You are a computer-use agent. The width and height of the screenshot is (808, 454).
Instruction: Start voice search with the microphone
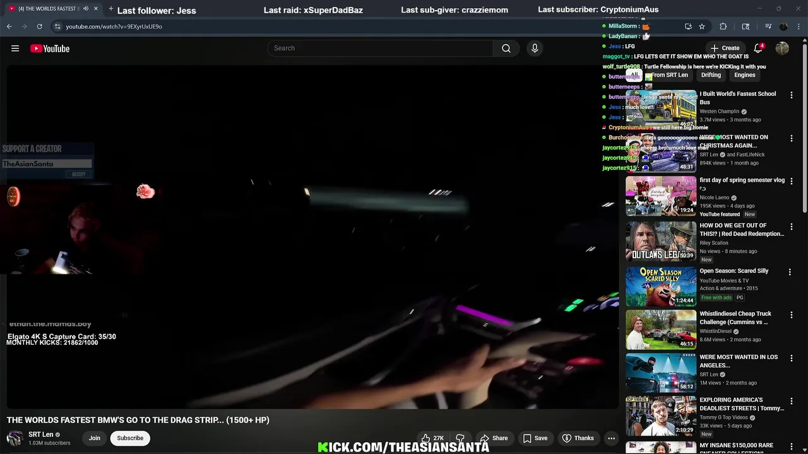click(x=535, y=49)
